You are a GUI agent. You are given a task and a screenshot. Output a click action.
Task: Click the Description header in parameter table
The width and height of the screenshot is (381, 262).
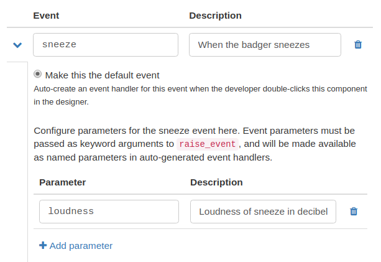(216, 182)
